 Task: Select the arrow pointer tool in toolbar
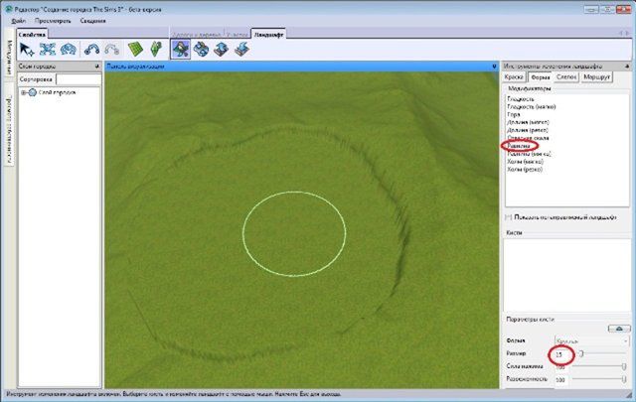27,48
